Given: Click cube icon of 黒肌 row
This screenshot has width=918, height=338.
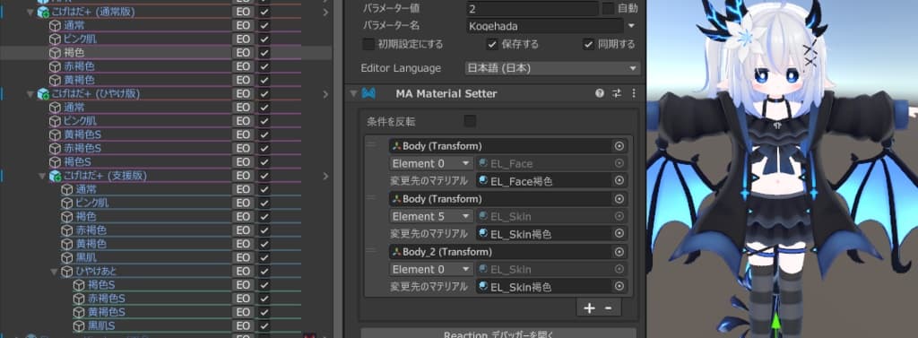Looking at the screenshot, I should tap(66, 257).
